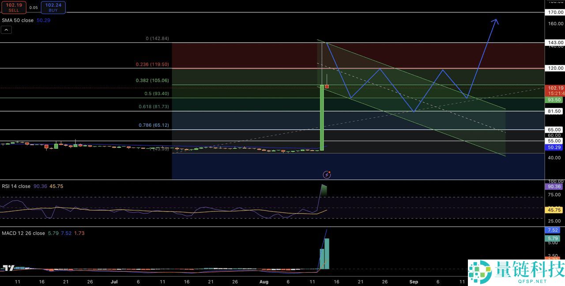Click the TradingView logo at bottom left
Screen dimensions: 565x286
pos(8,268)
